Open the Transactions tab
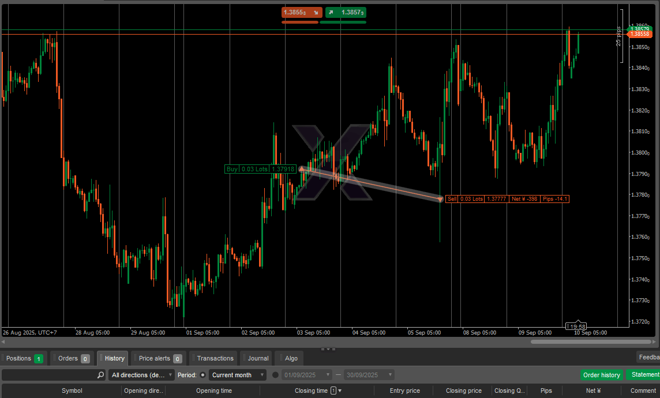 [x=213, y=358]
